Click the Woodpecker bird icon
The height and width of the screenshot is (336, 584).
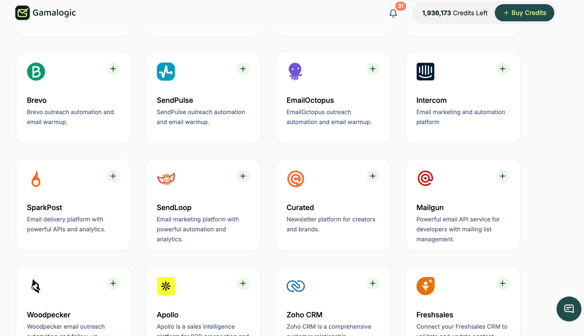coord(36,286)
